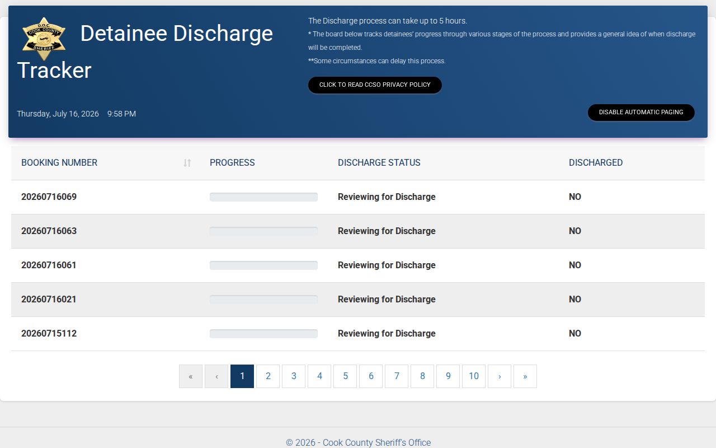Select booking number 20260715112
The width and height of the screenshot is (716, 448).
(x=49, y=334)
